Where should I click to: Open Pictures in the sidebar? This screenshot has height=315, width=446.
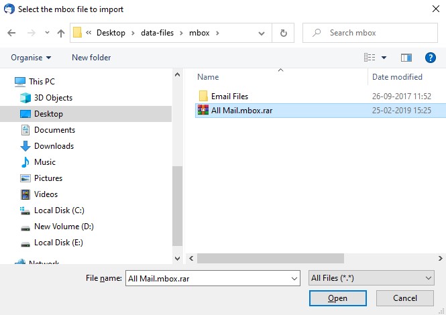(x=48, y=178)
